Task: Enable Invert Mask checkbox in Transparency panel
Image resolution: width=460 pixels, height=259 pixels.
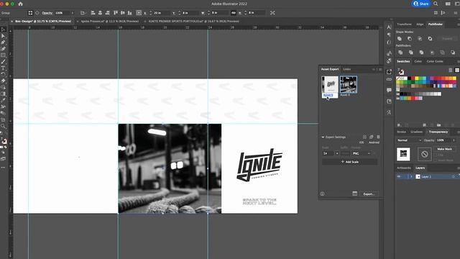Action: point(436,160)
